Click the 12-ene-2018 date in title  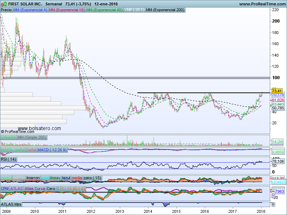(x=106, y=4)
